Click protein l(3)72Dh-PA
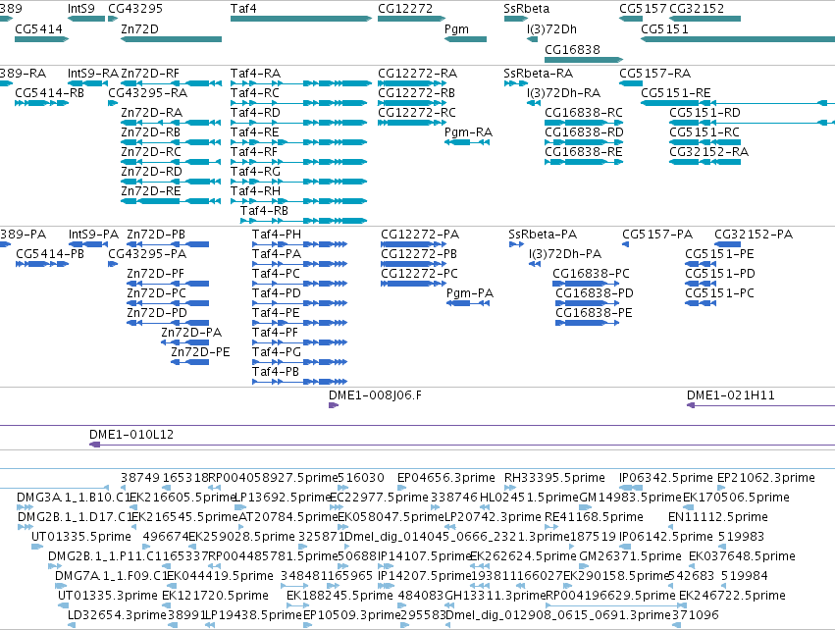 [535, 264]
